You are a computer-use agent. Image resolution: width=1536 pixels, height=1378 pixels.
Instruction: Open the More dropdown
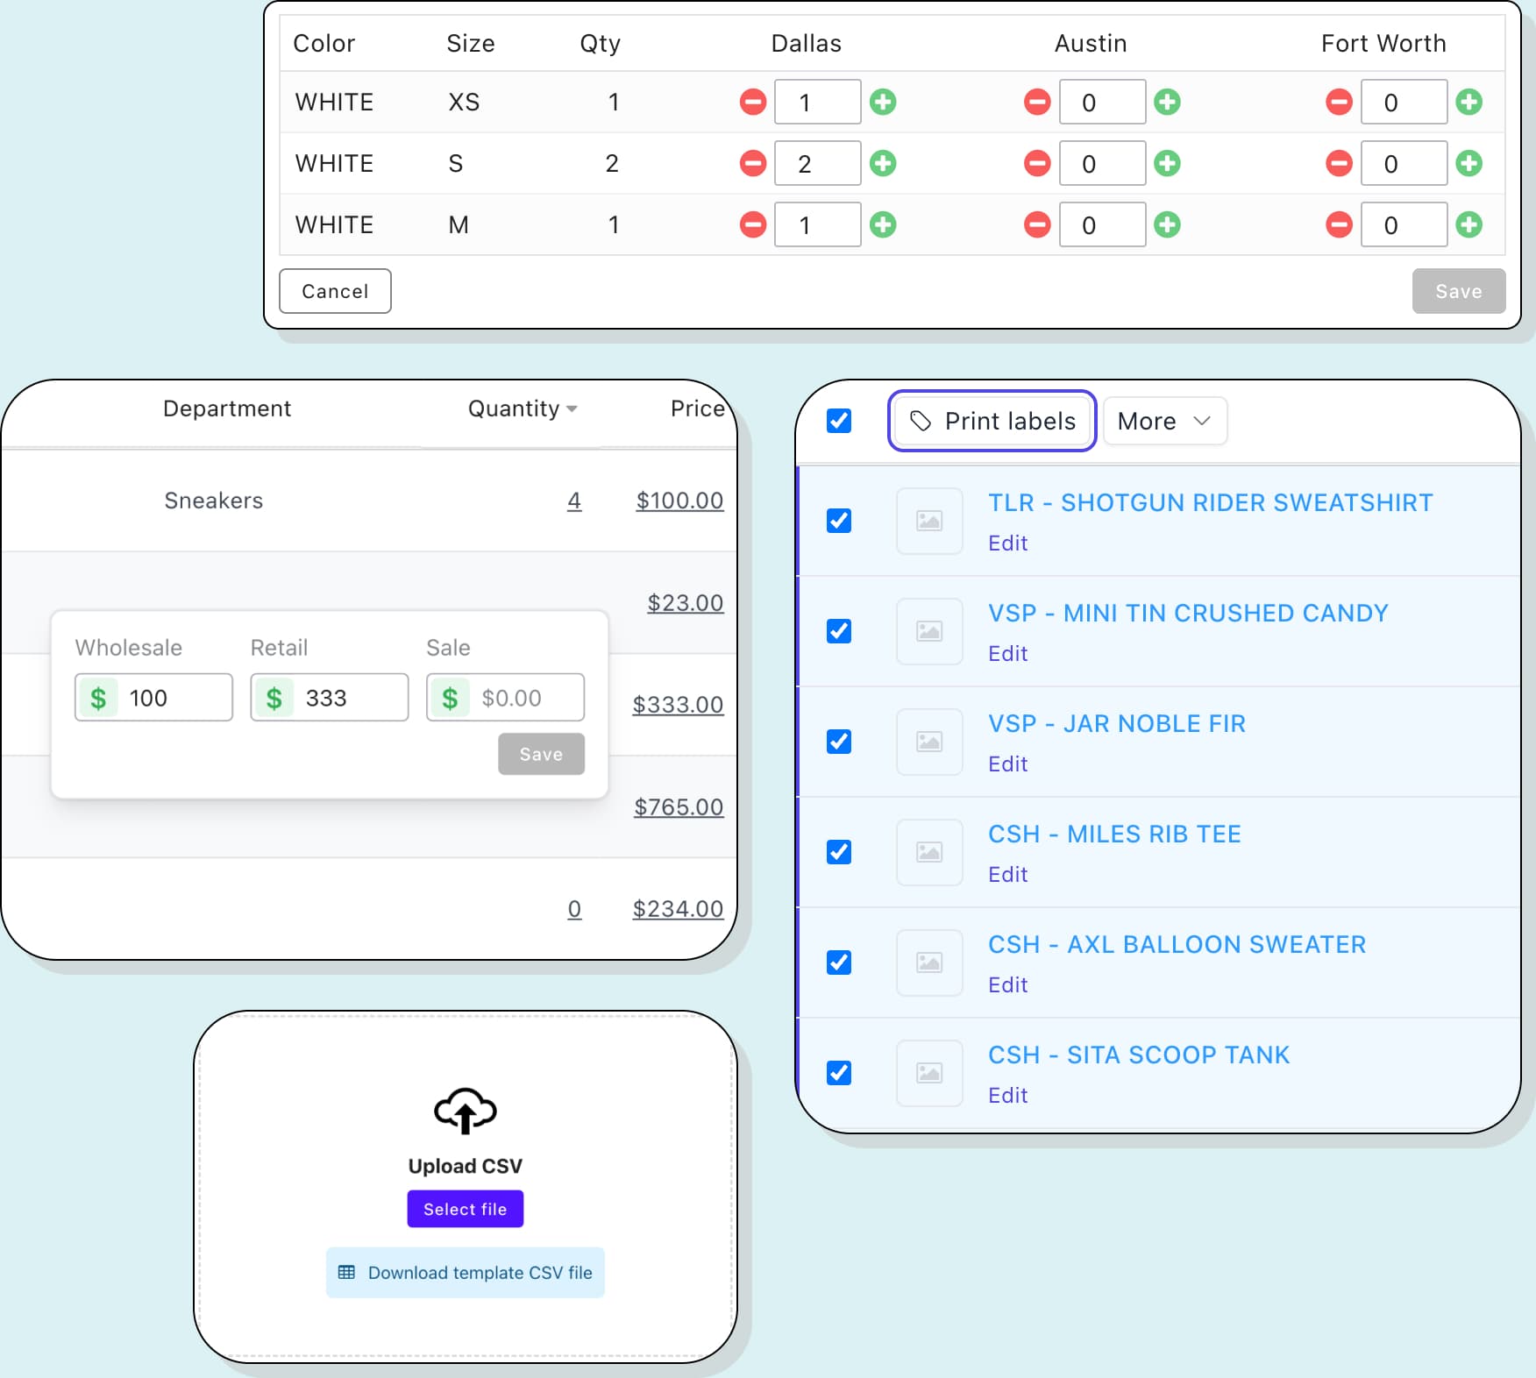1164,421
